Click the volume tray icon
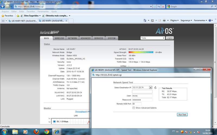 pos(198,132)
